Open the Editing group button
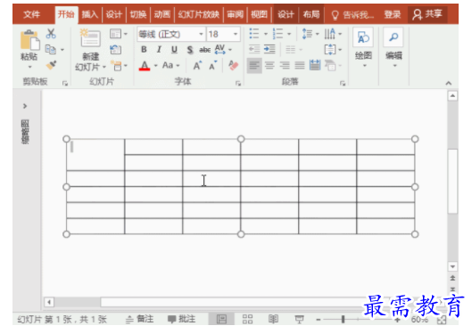The image size is (472, 334). (x=393, y=47)
